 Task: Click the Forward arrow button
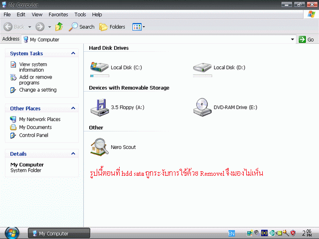[x=40, y=27]
